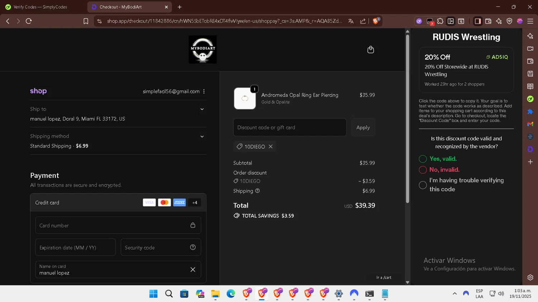The height and width of the screenshot is (302, 538).
Task: Open the shopping bag cart icon
Action: [371, 50]
